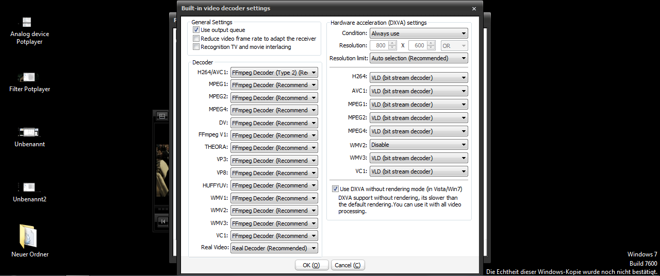The image size is (660, 276).
Task: Close the video decoder settings dialog
Action: tap(474, 9)
